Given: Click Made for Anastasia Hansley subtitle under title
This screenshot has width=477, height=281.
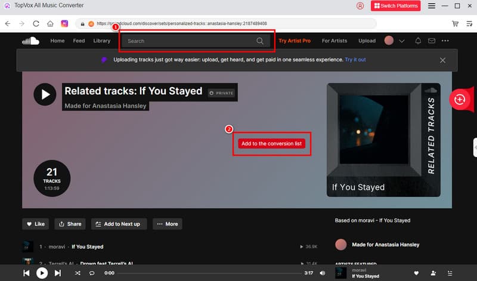Looking at the screenshot, I should 106,106.
